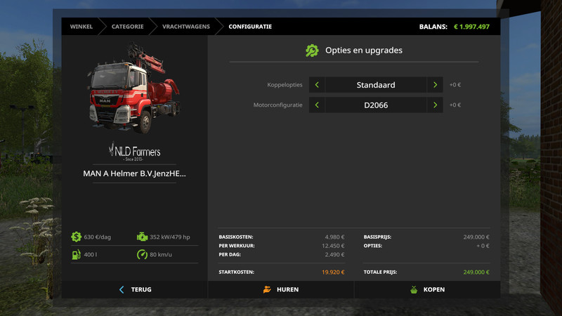The height and width of the screenshot is (316, 562).
Task: Open the Categorie breadcrumb tab
Action: coord(127,27)
